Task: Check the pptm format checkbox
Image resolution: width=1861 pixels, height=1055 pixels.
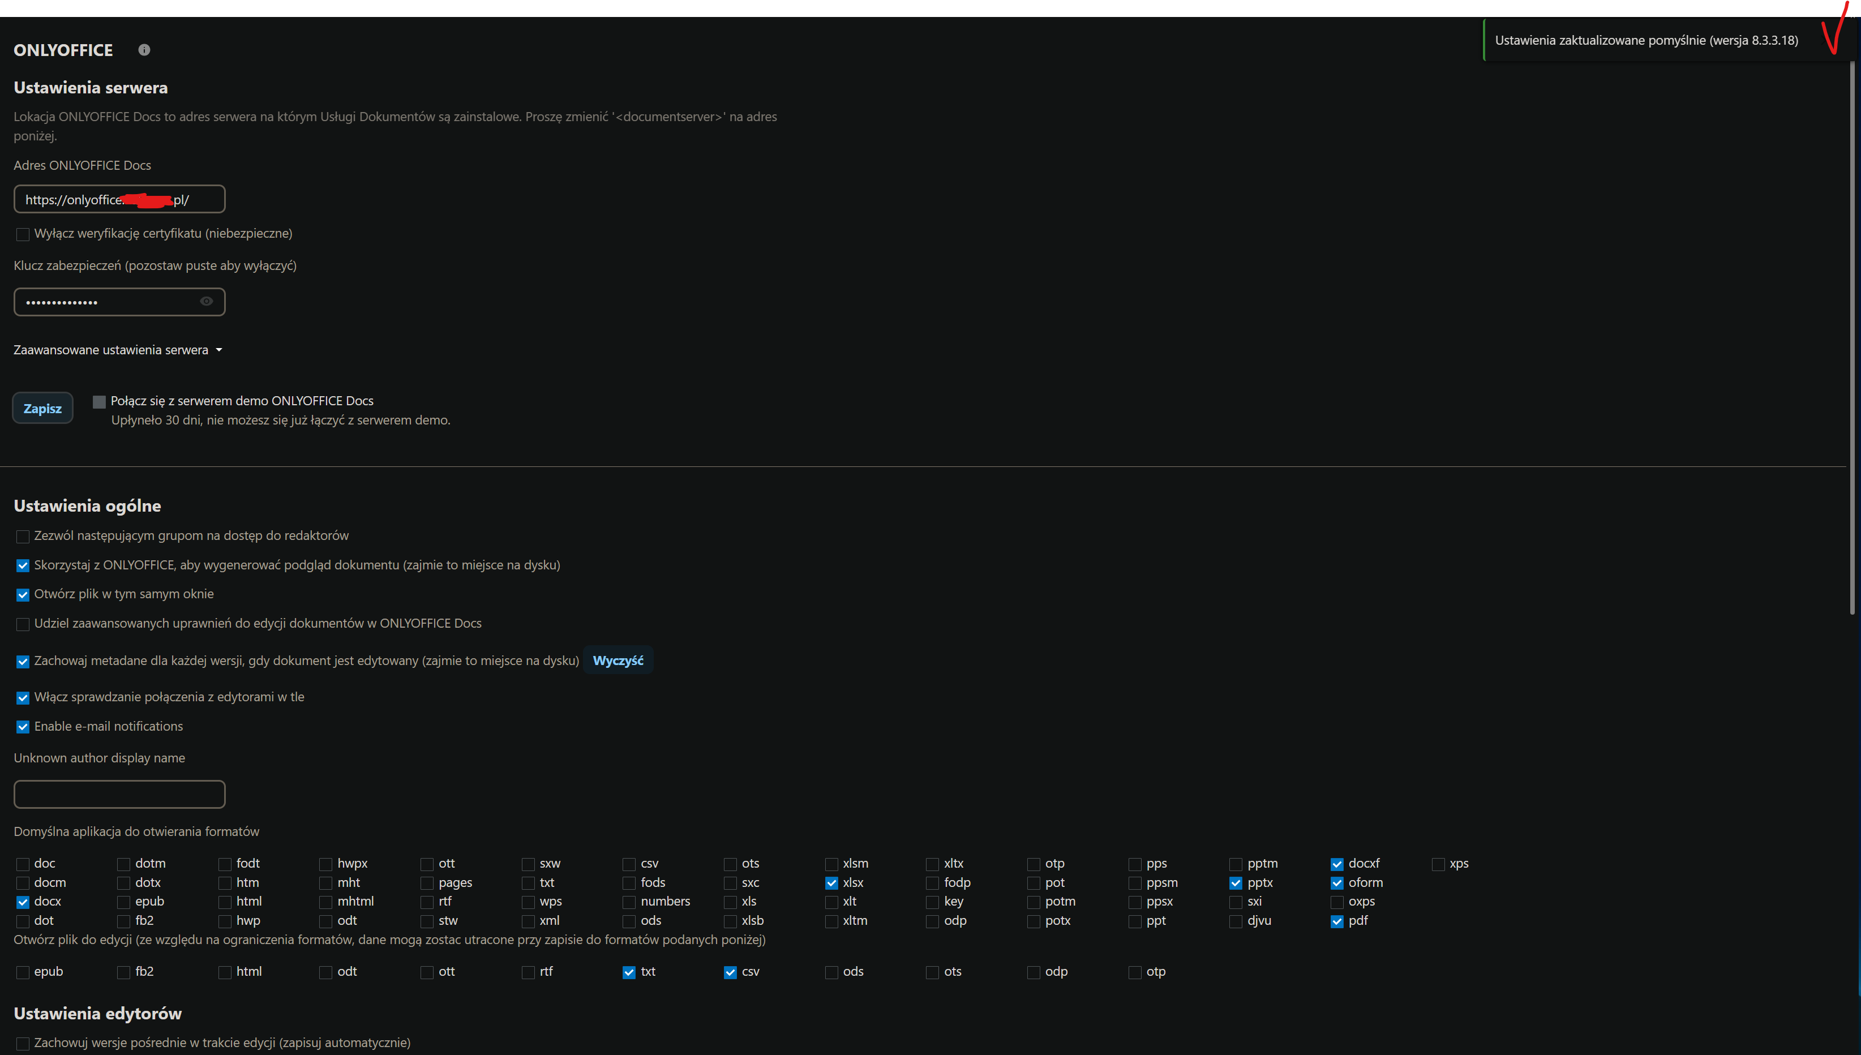Action: pyautogui.click(x=1236, y=864)
